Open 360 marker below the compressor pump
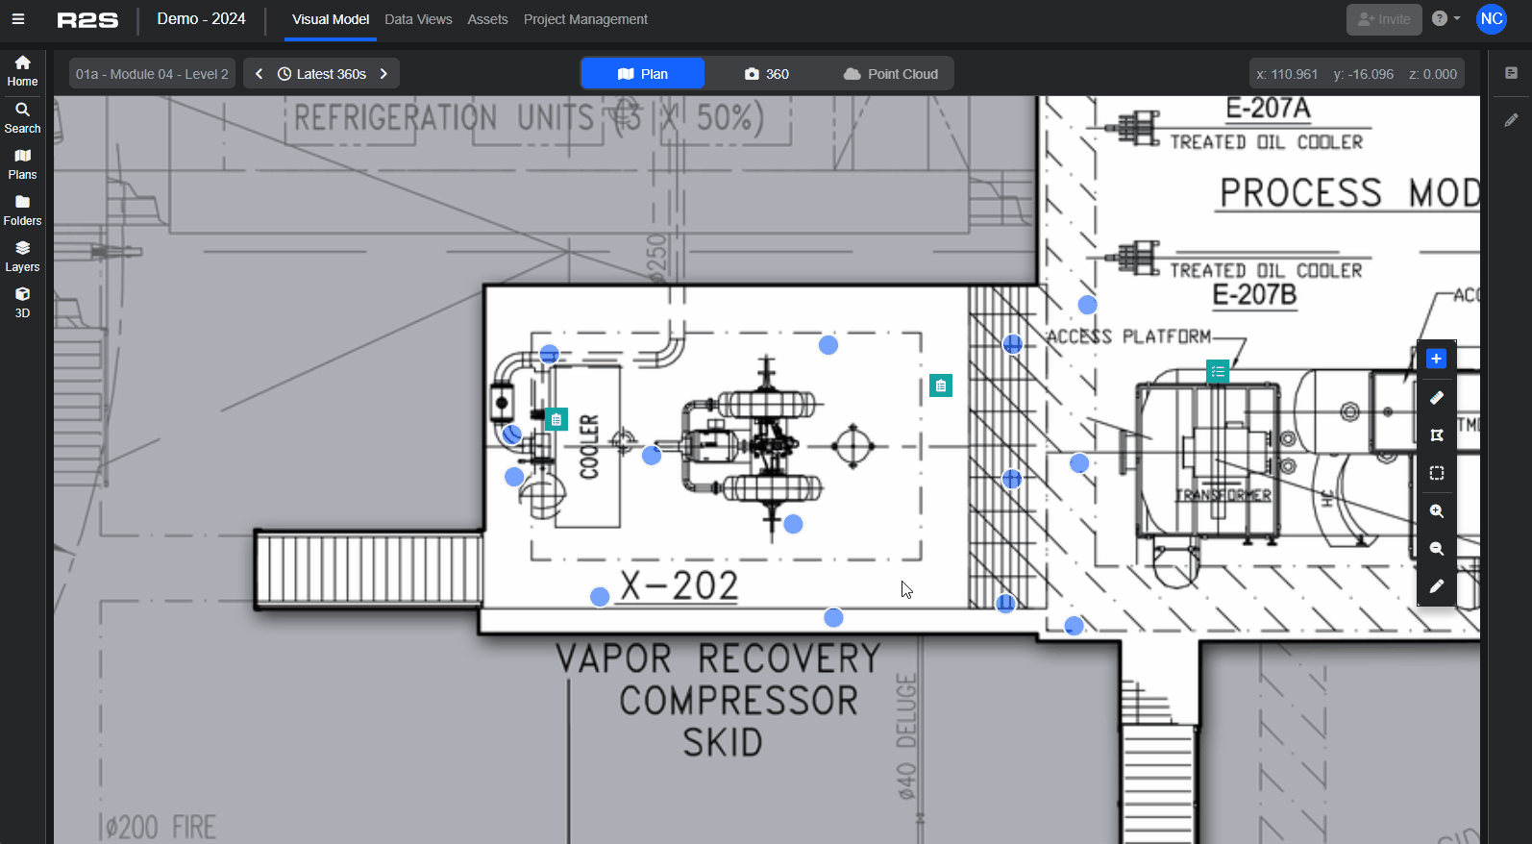1532x844 pixels. pos(793,524)
